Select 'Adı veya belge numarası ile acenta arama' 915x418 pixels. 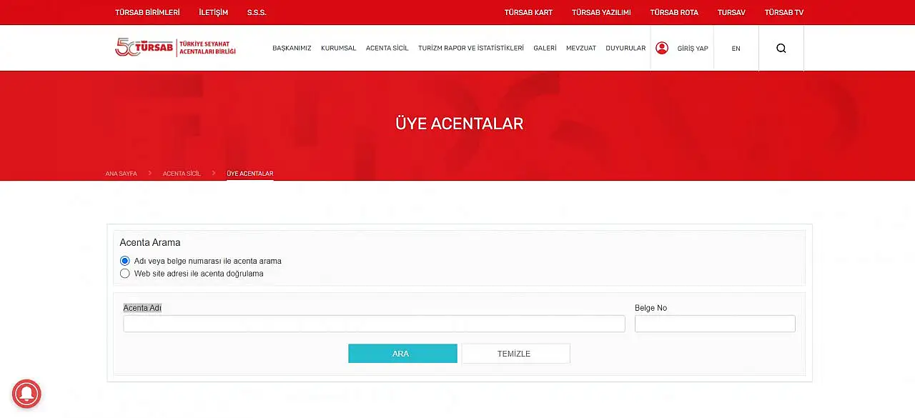click(125, 261)
